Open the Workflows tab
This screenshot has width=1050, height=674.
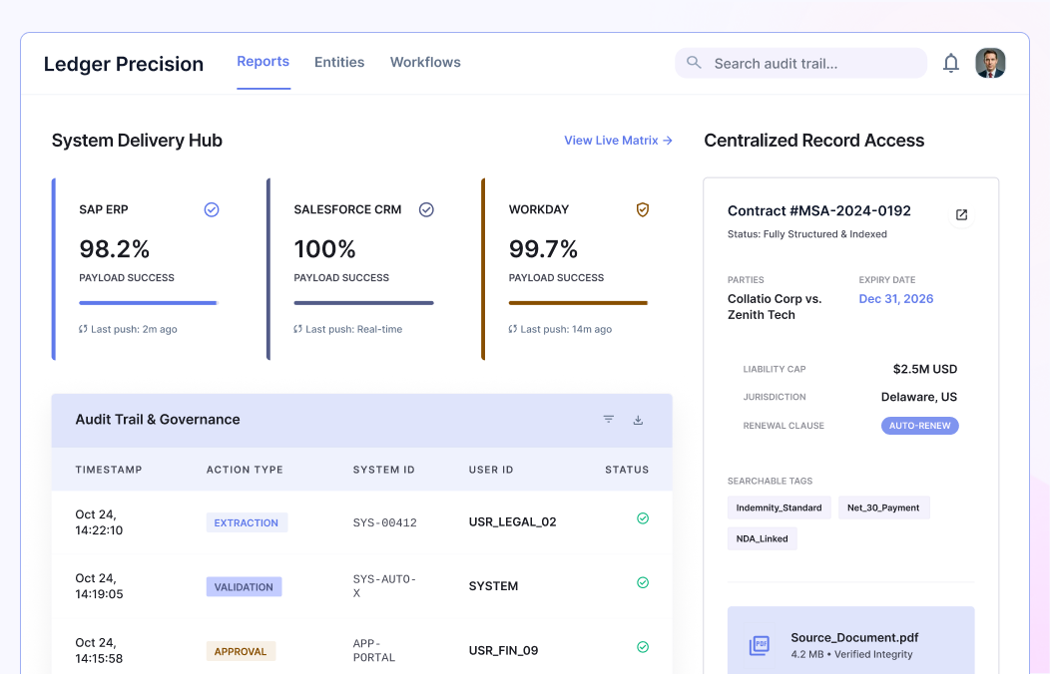[425, 62]
